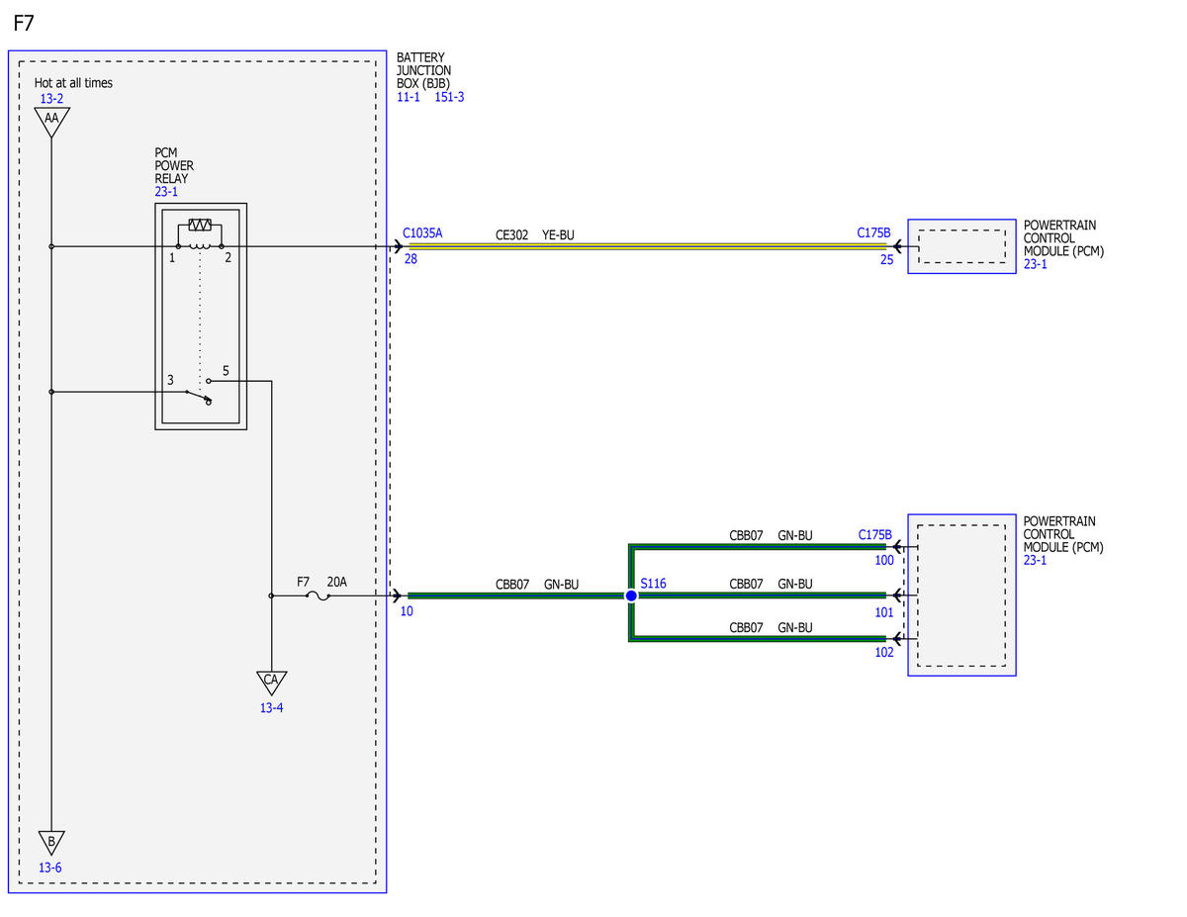Click the "CBB07 GN-BU" label on the pin 101 wire

click(771, 584)
